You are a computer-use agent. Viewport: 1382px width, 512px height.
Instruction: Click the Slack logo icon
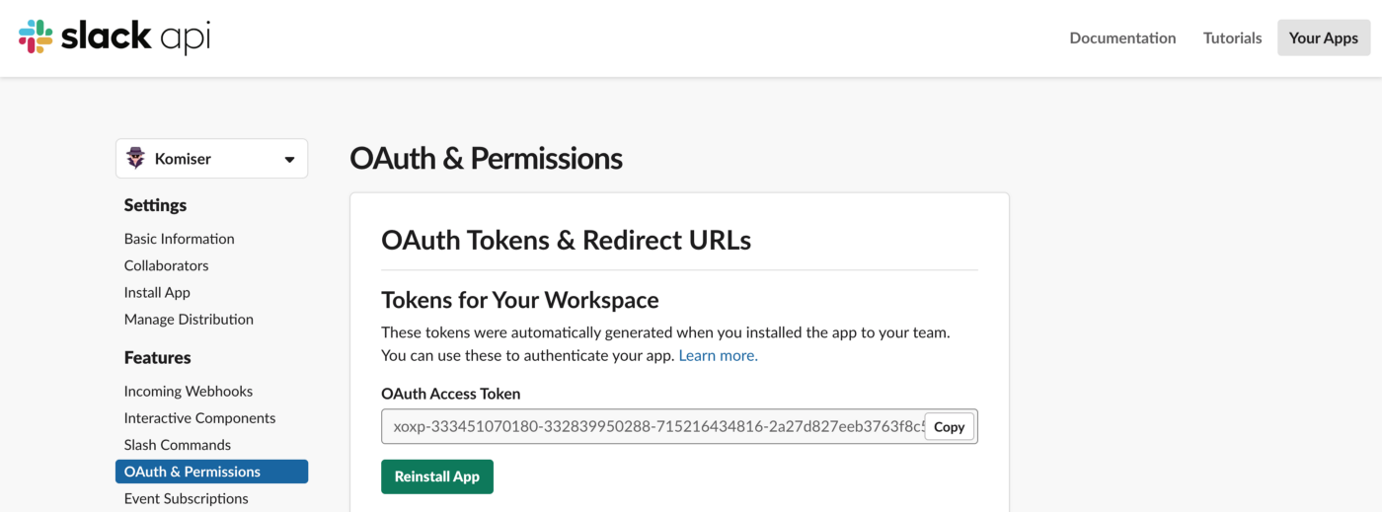36,37
